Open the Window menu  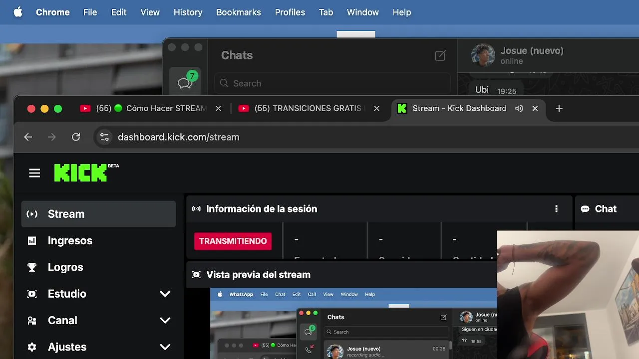coord(362,12)
